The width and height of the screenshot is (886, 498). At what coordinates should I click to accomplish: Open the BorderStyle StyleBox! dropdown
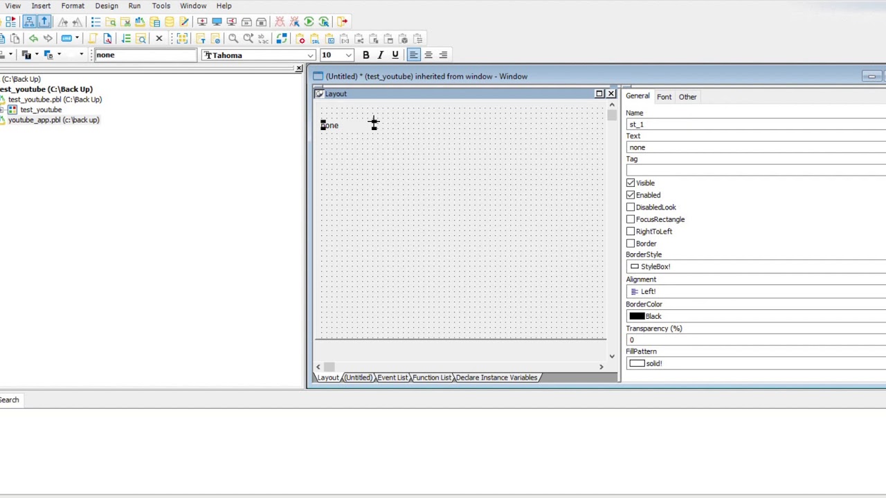[x=756, y=266]
